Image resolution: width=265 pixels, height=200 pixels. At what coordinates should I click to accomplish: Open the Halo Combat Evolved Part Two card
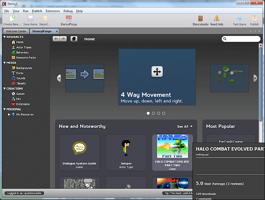[172, 153]
